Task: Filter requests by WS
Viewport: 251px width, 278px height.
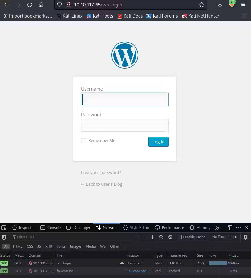Action: click(x=103, y=246)
